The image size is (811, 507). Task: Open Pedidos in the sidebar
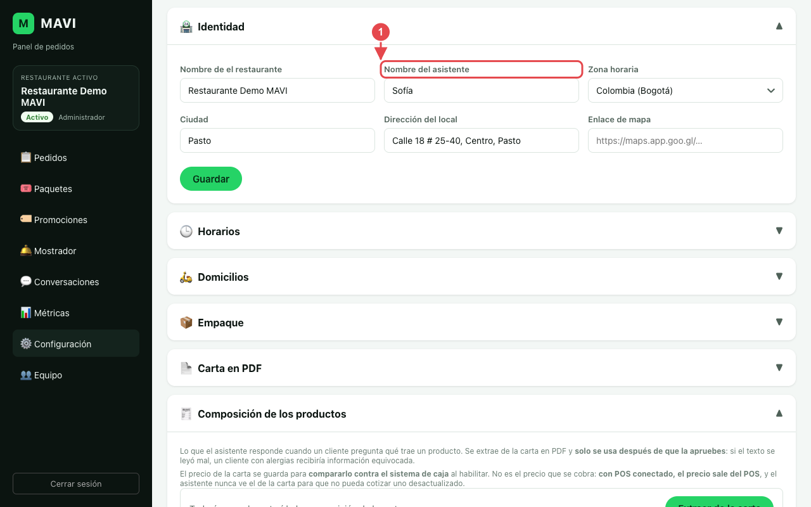click(x=76, y=157)
